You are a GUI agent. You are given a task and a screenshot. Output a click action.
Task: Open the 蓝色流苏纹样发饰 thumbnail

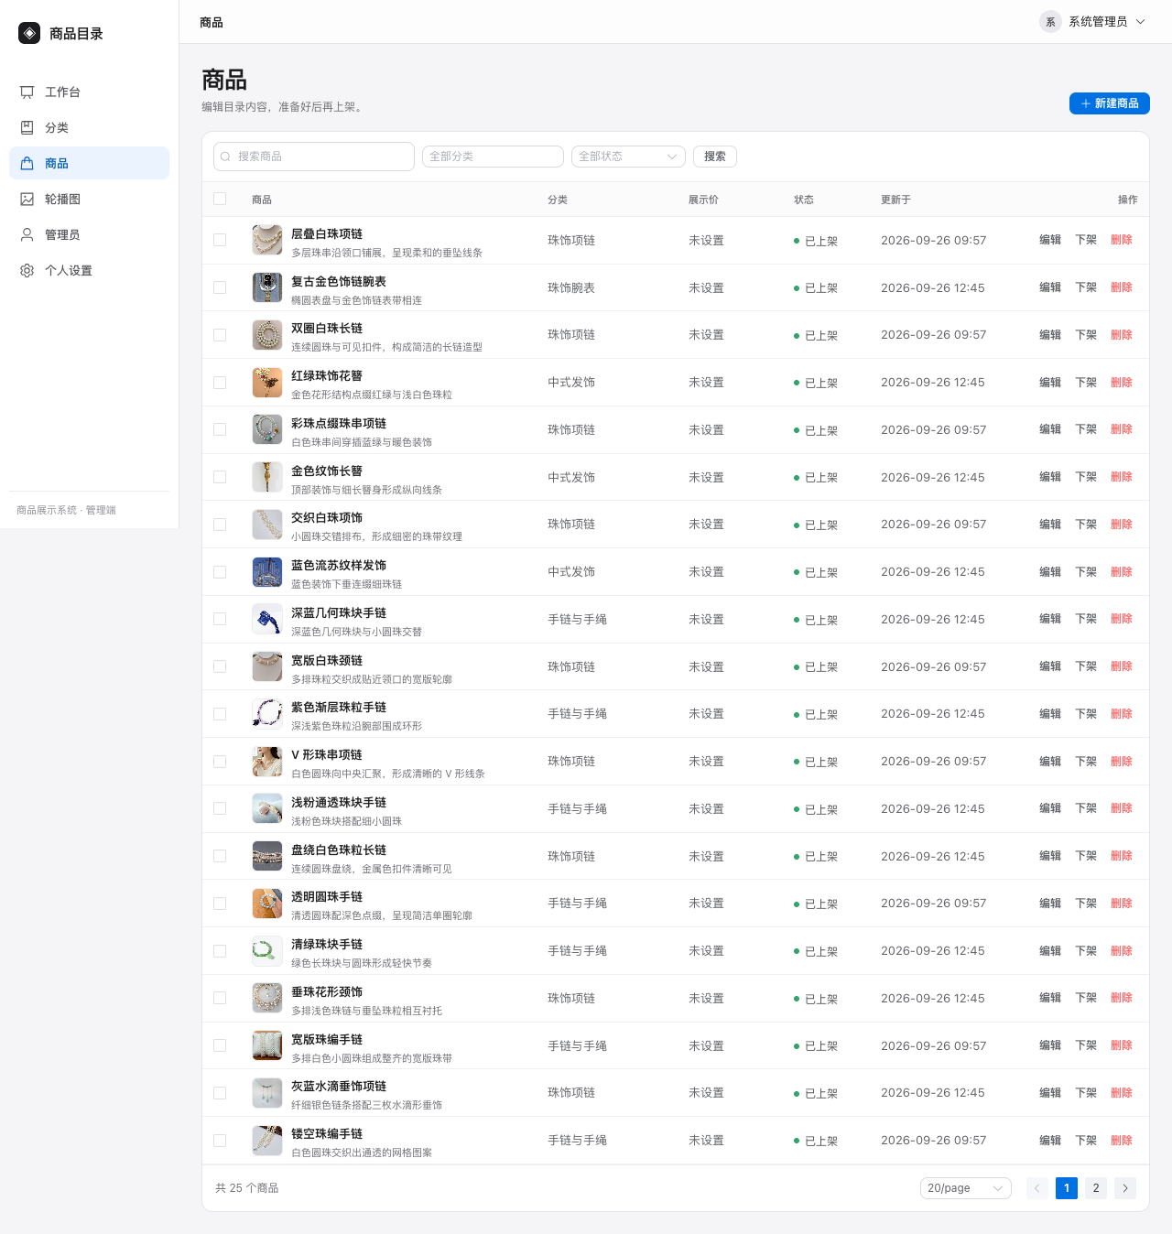point(267,572)
